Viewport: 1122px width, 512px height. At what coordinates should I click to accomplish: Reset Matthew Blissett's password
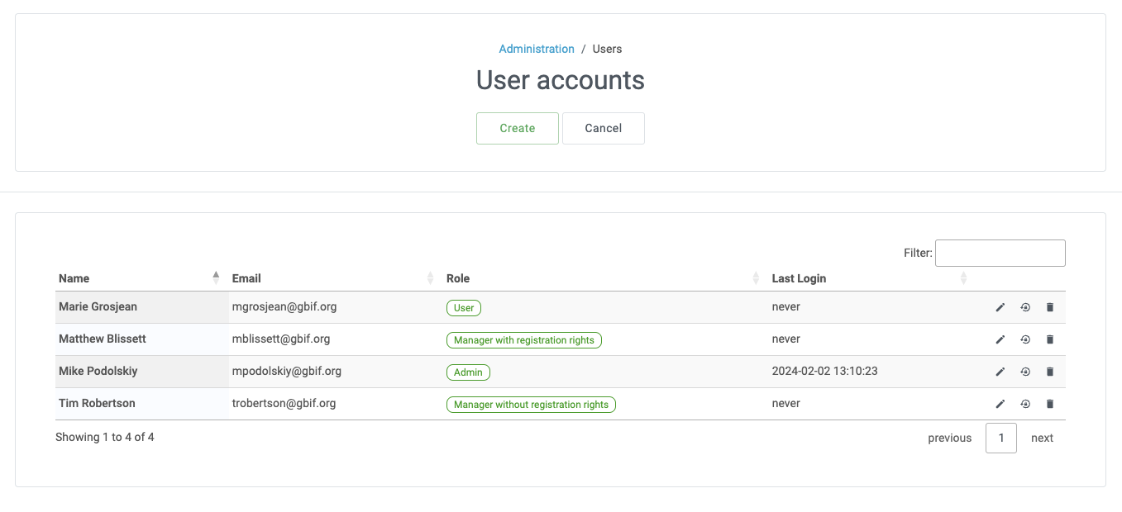tap(1025, 339)
